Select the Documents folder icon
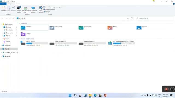This screenshot has width=175, height=98. 52,28
